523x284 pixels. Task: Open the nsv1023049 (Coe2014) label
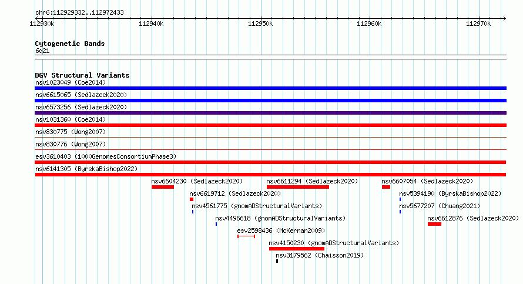(71, 82)
